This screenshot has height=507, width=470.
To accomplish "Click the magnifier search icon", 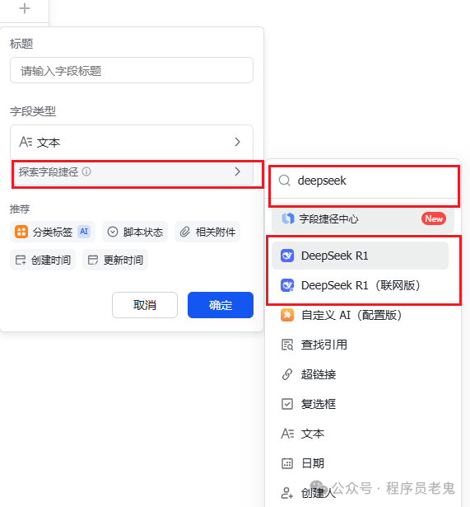I will tap(285, 181).
